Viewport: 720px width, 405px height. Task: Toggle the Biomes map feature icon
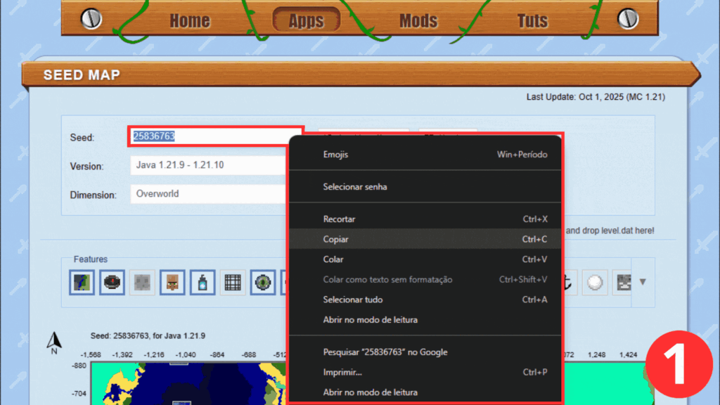(x=82, y=283)
